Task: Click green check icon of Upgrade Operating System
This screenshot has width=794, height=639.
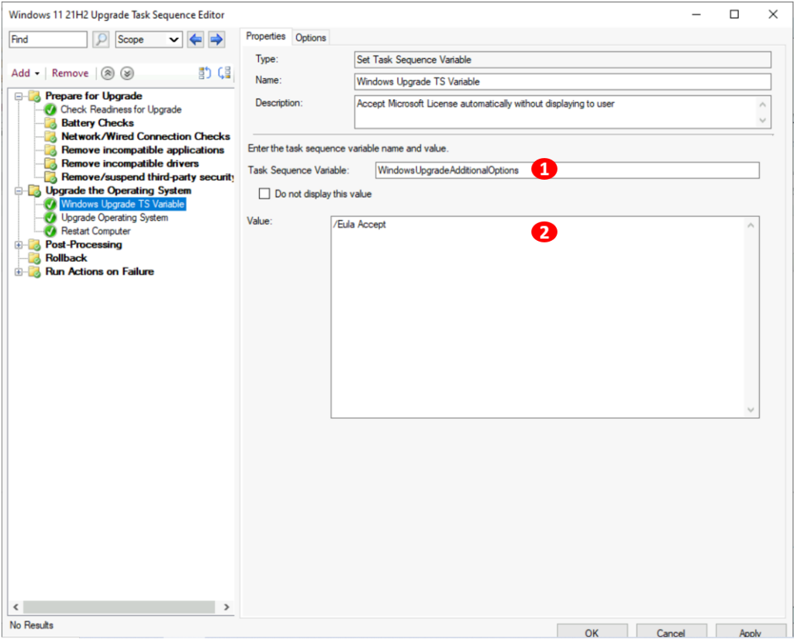Action: 50,218
